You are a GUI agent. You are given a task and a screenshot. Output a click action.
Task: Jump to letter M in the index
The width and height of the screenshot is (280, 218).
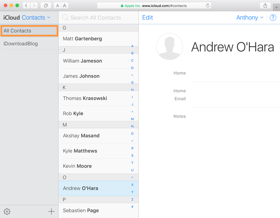132,119
